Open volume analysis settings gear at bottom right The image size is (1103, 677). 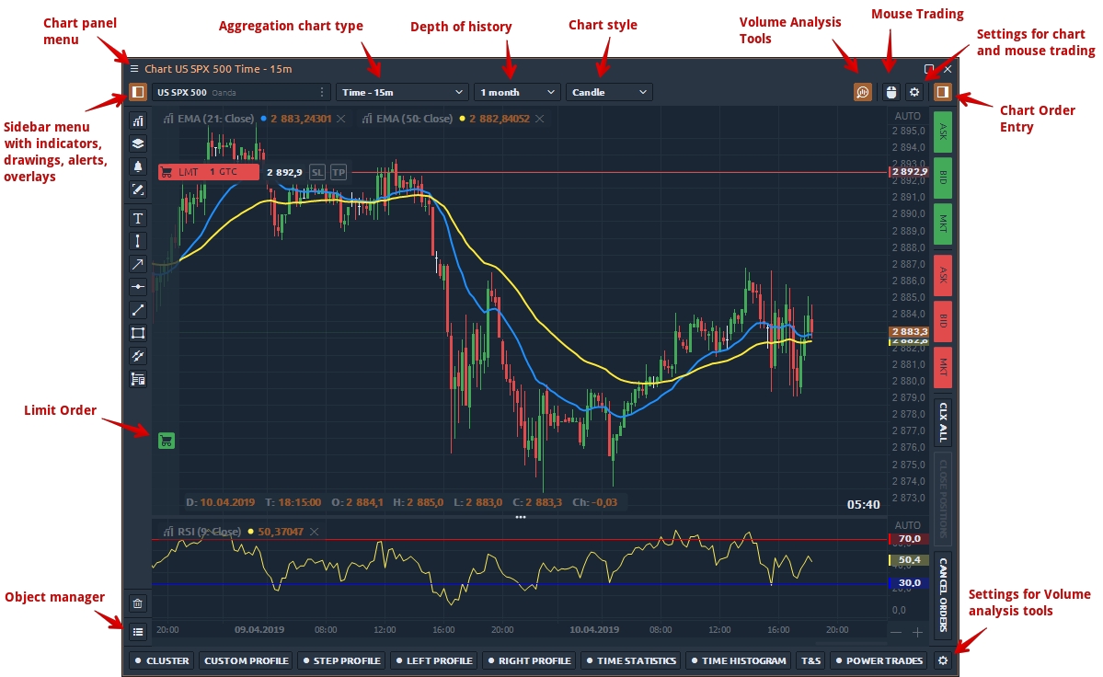941,660
